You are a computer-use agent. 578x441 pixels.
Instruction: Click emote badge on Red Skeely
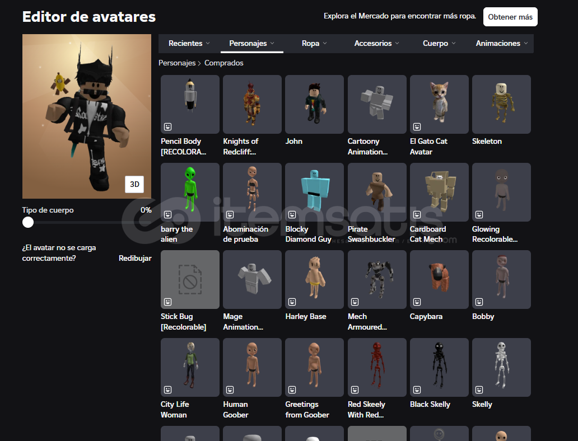coord(355,390)
